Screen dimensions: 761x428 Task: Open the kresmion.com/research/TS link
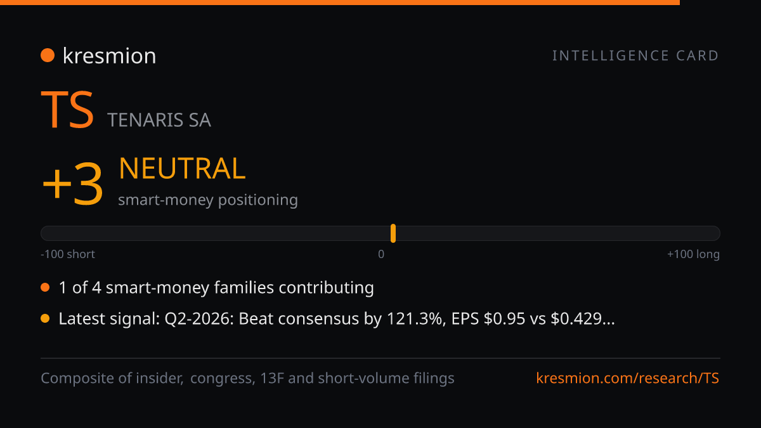pyautogui.click(x=628, y=379)
